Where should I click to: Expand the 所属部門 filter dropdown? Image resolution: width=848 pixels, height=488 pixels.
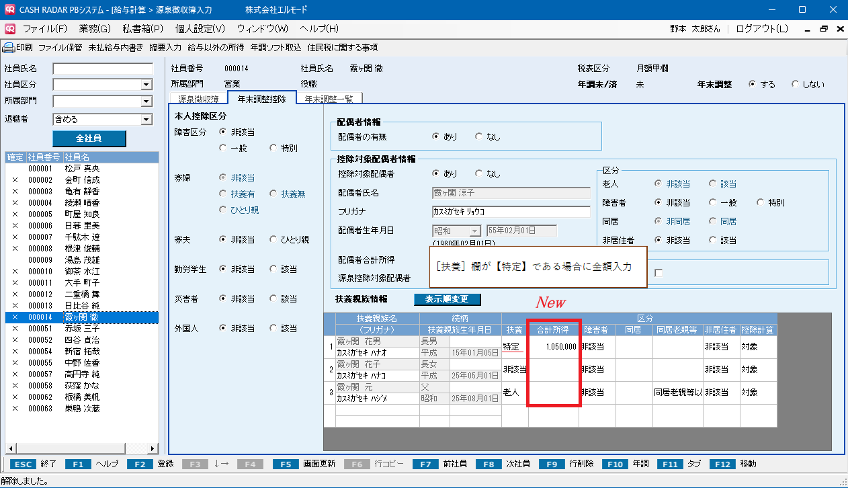pos(146,101)
